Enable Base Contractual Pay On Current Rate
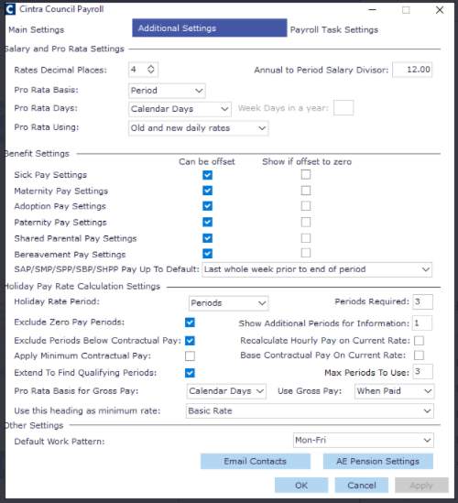The width and height of the screenshot is (458, 503). [x=419, y=355]
